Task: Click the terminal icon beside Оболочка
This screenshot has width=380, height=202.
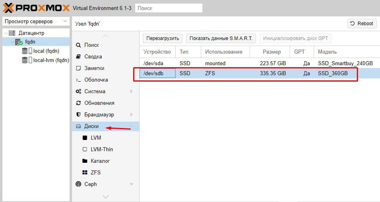Action: 78,80
